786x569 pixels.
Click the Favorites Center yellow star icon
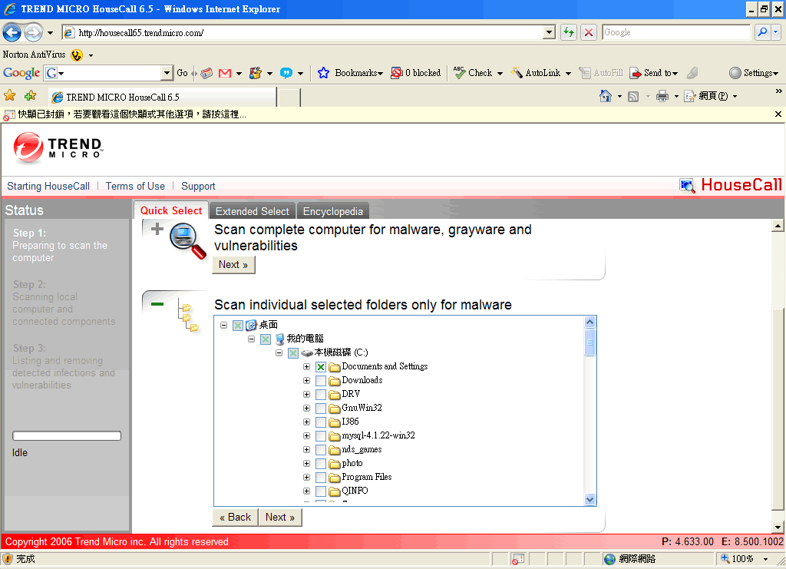pyautogui.click(x=9, y=95)
